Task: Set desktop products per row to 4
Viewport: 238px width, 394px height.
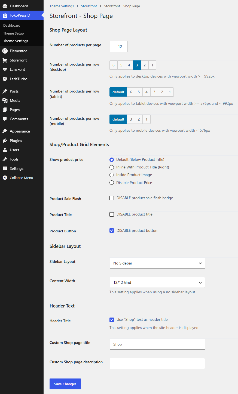Action: click(x=129, y=65)
